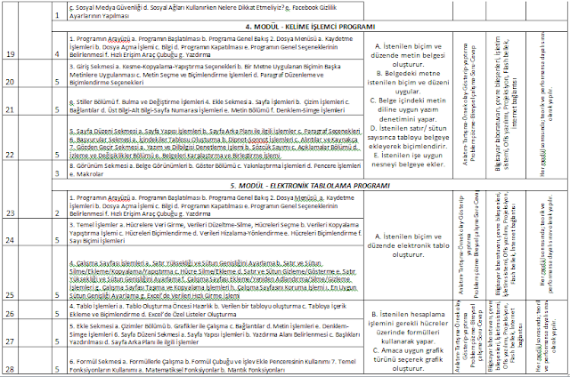Click hours value 5 in week 20 row
The image size is (570, 377).
coord(57,82)
